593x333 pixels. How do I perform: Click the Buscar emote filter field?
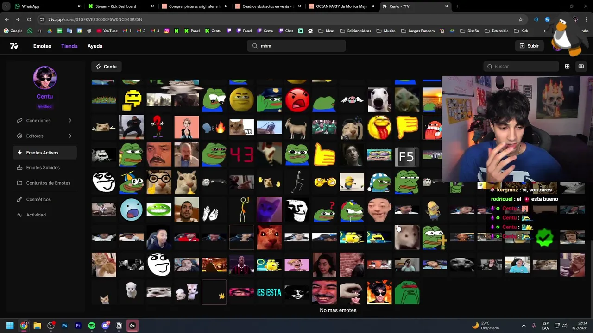[521, 67]
